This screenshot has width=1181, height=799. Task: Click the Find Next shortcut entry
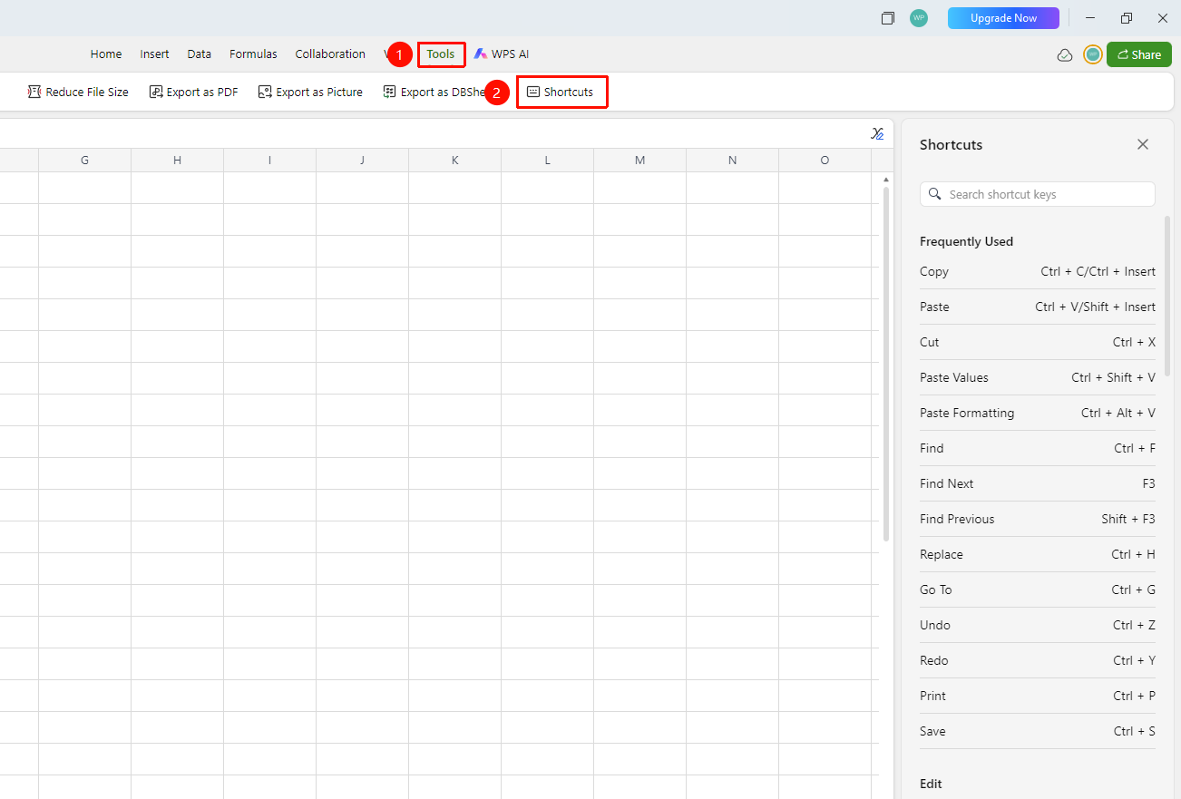(x=1038, y=483)
